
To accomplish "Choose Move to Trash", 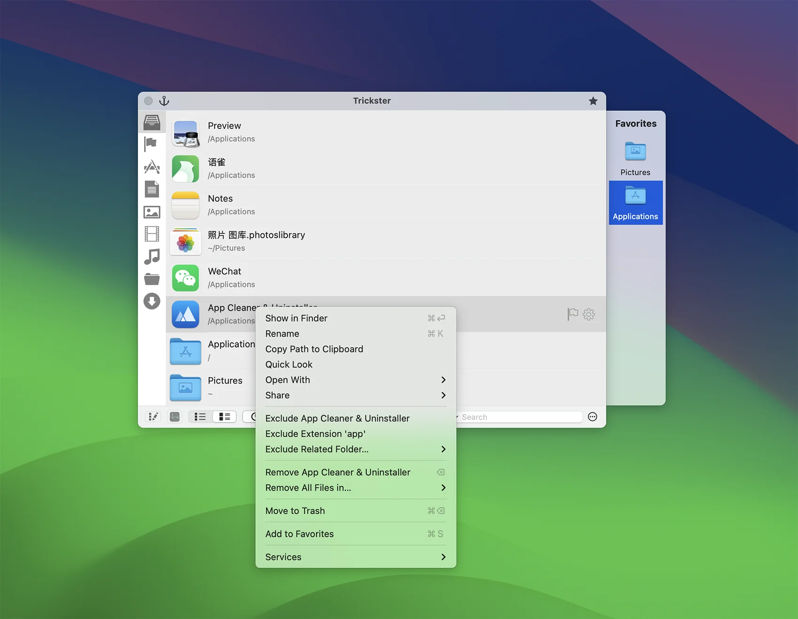I will pos(355,511).
